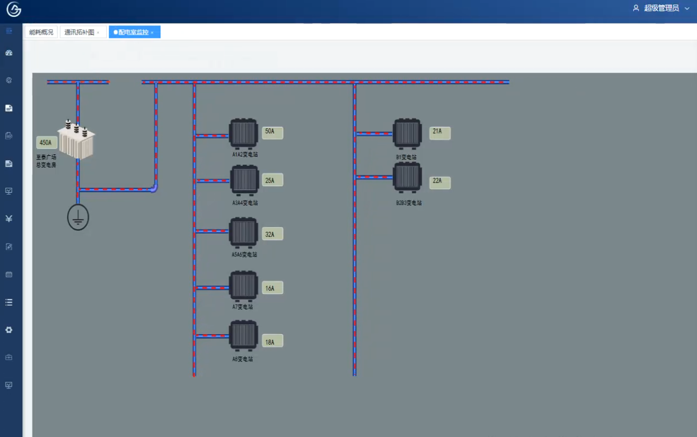
Task: Select the A1A2变电站 substation icon
Action: coord(244,134)
